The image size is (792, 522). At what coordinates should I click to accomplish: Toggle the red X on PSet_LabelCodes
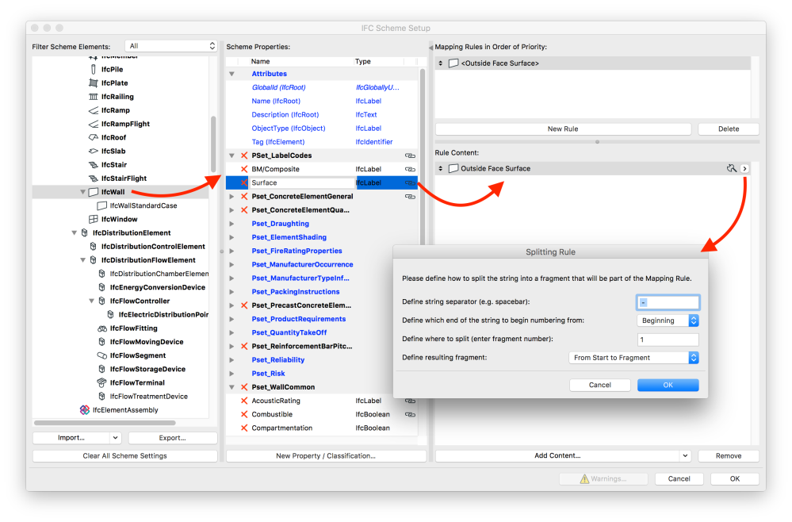(x=244, y=155)
